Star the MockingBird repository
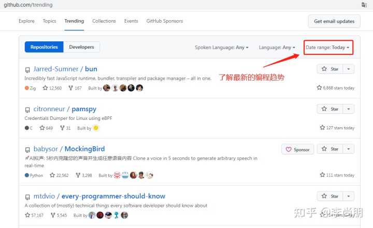The image size is (373, 228). [329, 149]
